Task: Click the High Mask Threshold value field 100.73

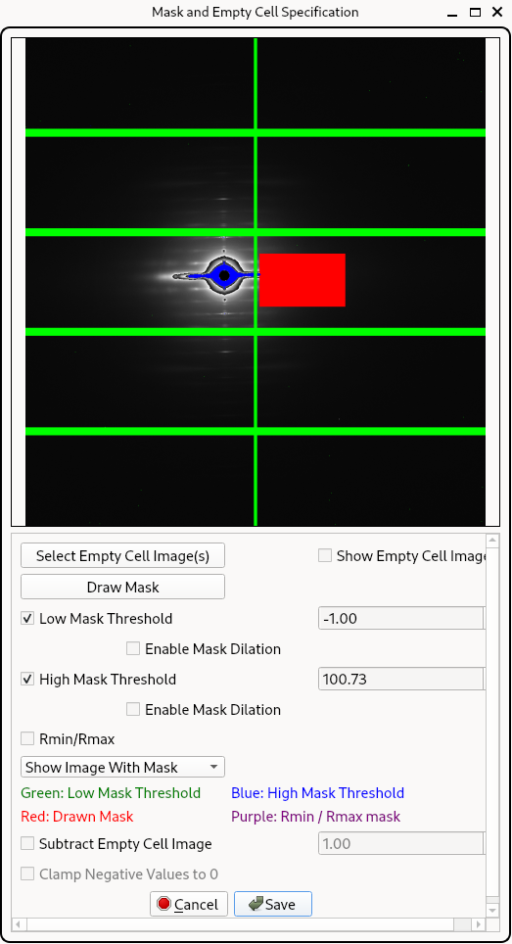Action: [x=400, y=679]
